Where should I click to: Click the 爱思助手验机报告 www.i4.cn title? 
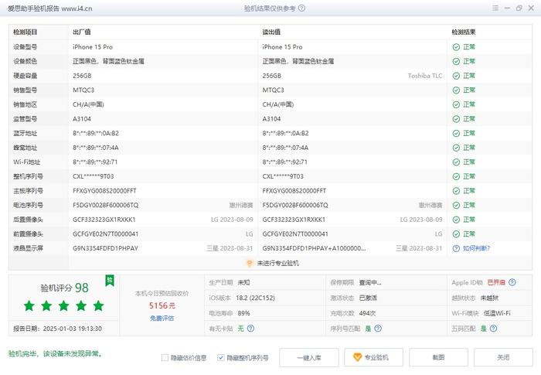tap(50, 9)
